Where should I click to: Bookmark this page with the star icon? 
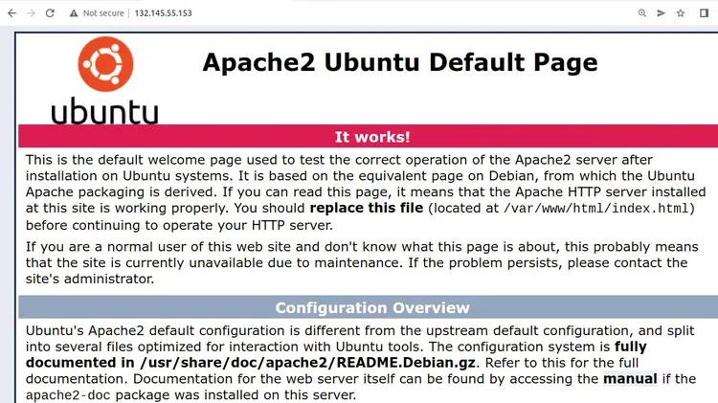pos(681,13)
